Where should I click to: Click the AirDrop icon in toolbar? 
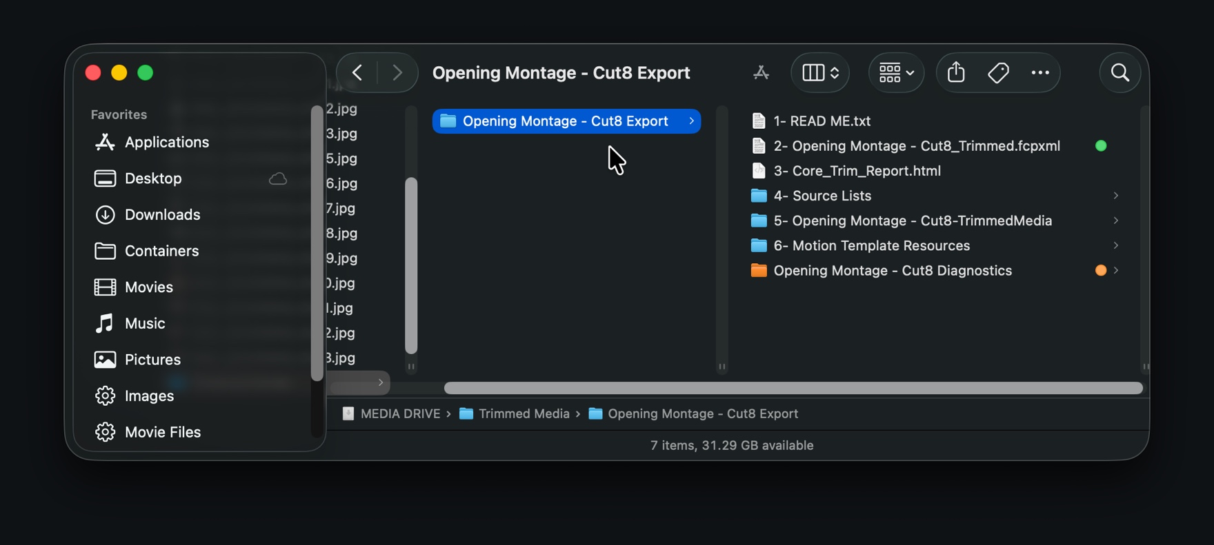(x=761, y=72)
